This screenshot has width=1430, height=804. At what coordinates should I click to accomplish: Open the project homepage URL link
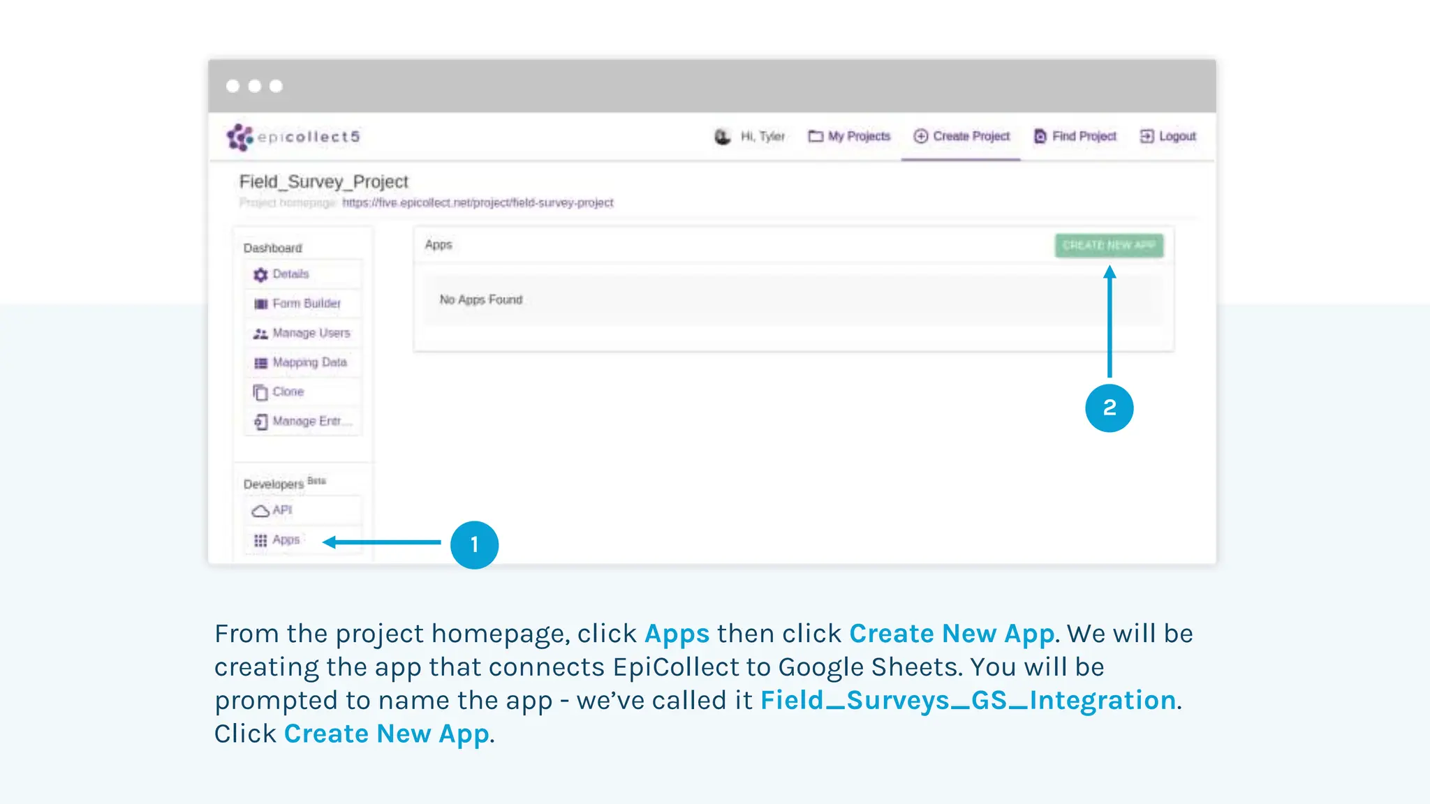(478, 202)
